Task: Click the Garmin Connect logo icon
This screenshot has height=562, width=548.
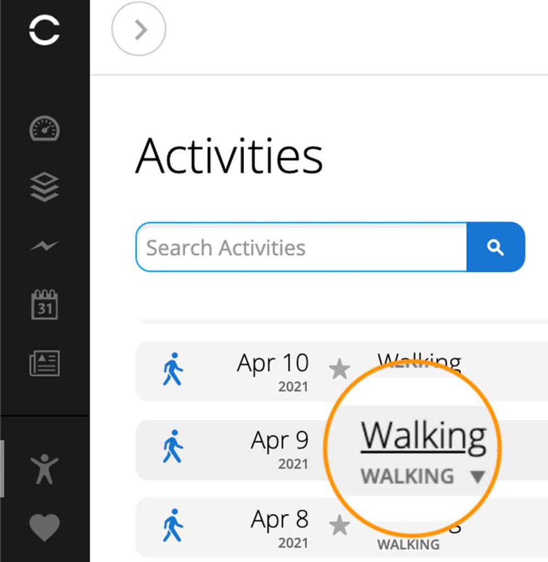Action: (x=44, y=30)
